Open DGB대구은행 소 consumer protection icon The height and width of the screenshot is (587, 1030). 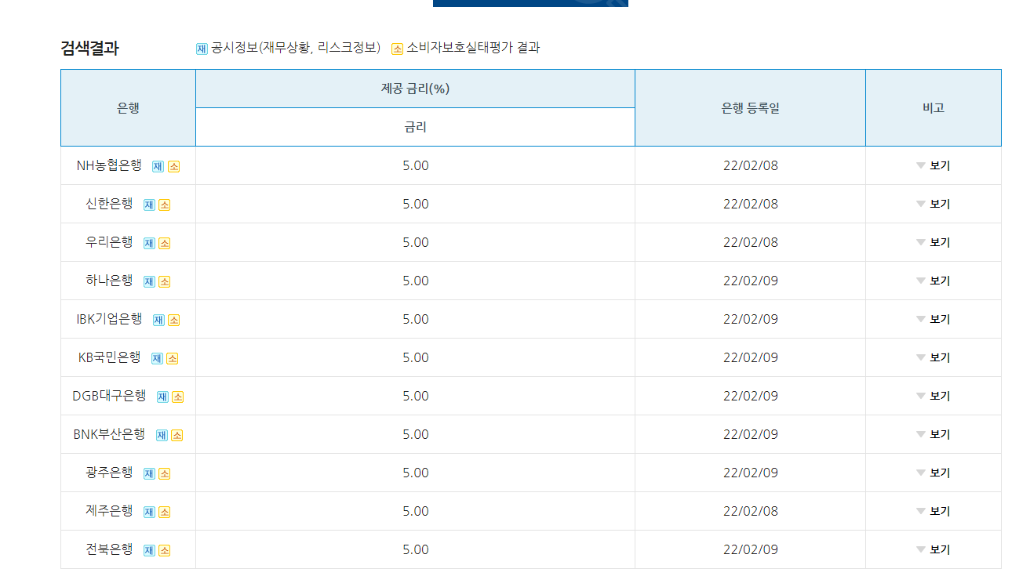pyautogui.click(x=177, y=397)
